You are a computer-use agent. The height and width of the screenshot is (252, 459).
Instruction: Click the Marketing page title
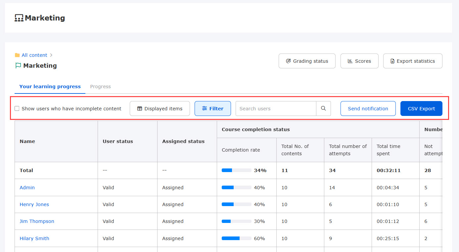[45, 18]
